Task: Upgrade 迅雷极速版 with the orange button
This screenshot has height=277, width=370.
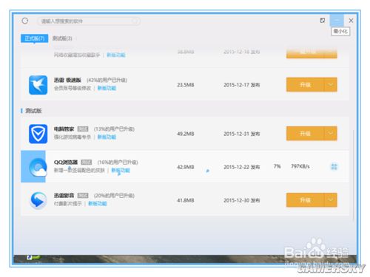Action: [305, 85]
